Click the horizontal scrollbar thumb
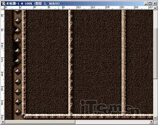Screen dimensions: 158x125 (40, 122)
